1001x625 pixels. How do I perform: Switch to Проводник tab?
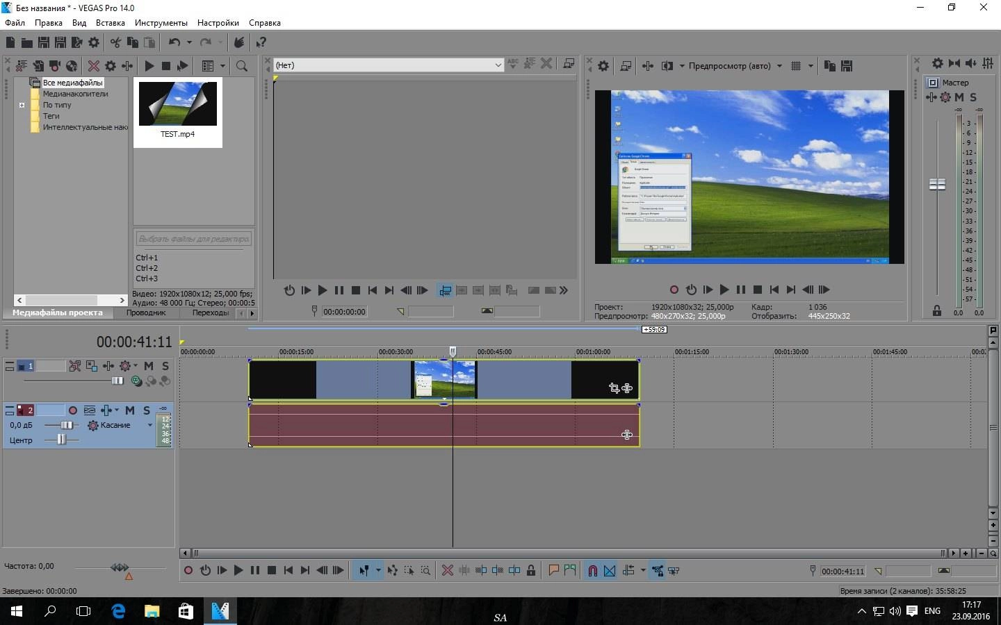(x=146, y=312)
